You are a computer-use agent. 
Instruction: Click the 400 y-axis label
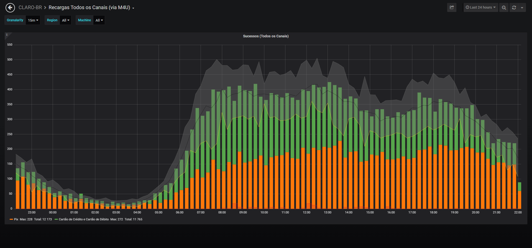pos(10,89)
